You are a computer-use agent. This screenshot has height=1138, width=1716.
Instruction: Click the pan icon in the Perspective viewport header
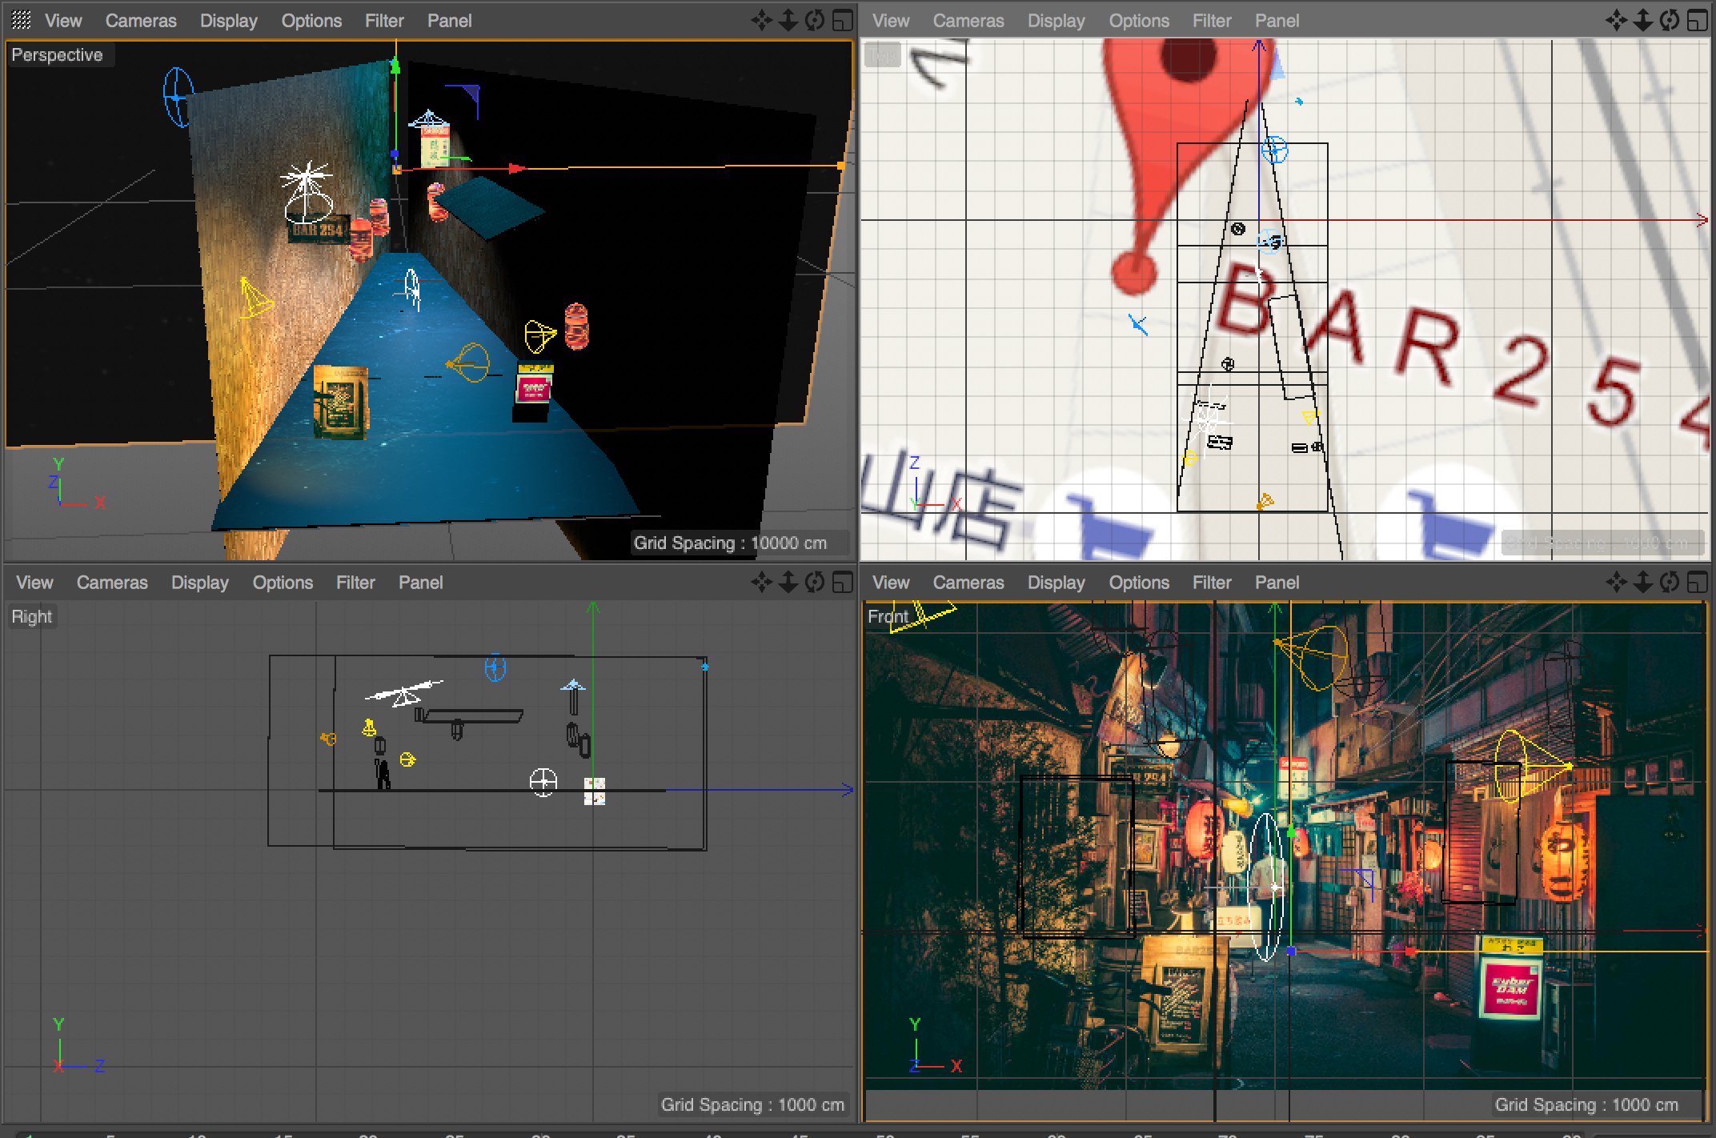tap(761, 21)
